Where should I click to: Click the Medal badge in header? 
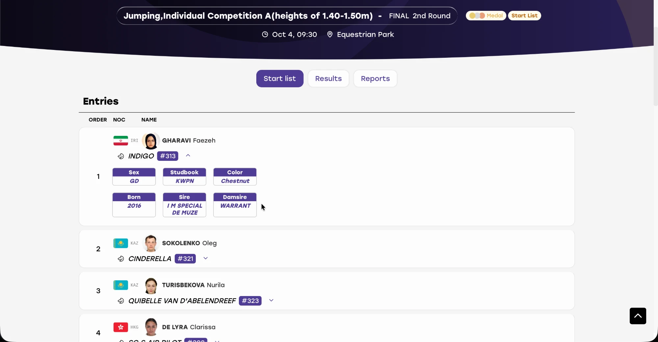486,16
